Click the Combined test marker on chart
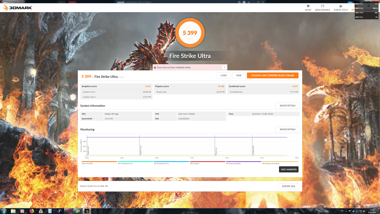 pos(253,150)
